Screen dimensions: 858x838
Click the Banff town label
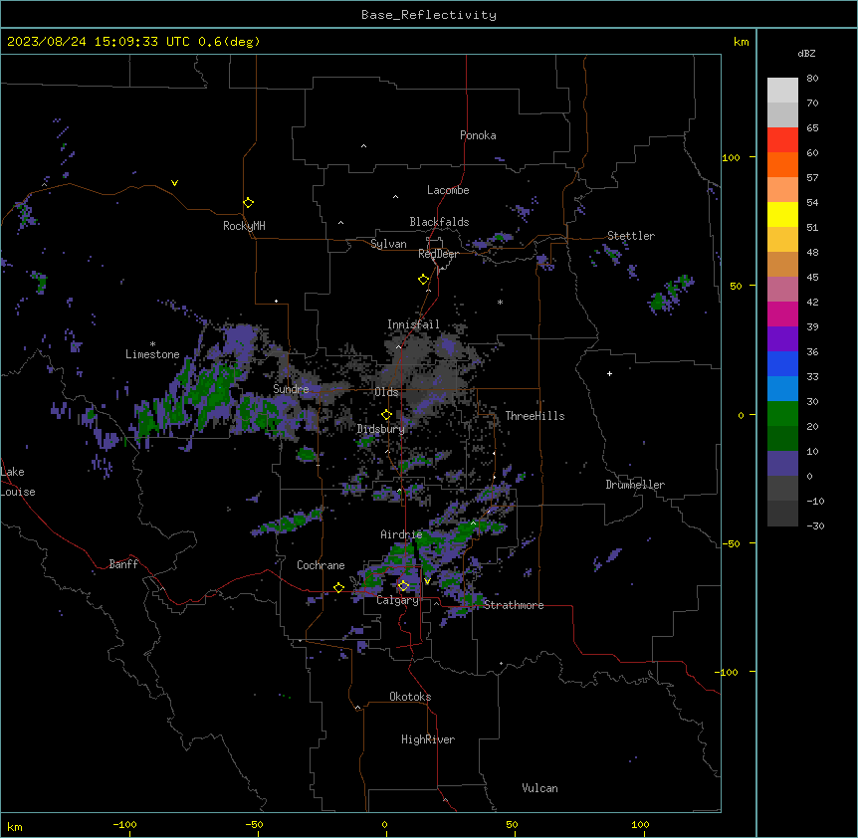123,564
